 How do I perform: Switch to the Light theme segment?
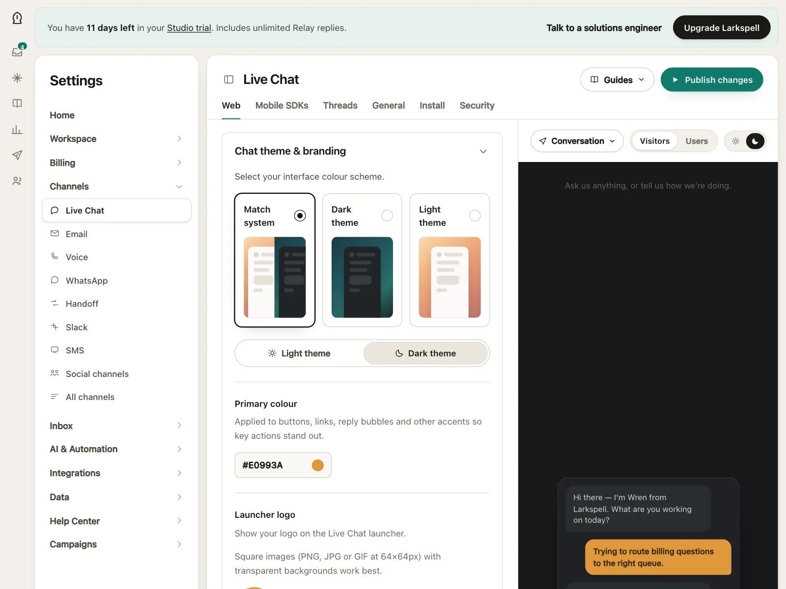(299, 353)
